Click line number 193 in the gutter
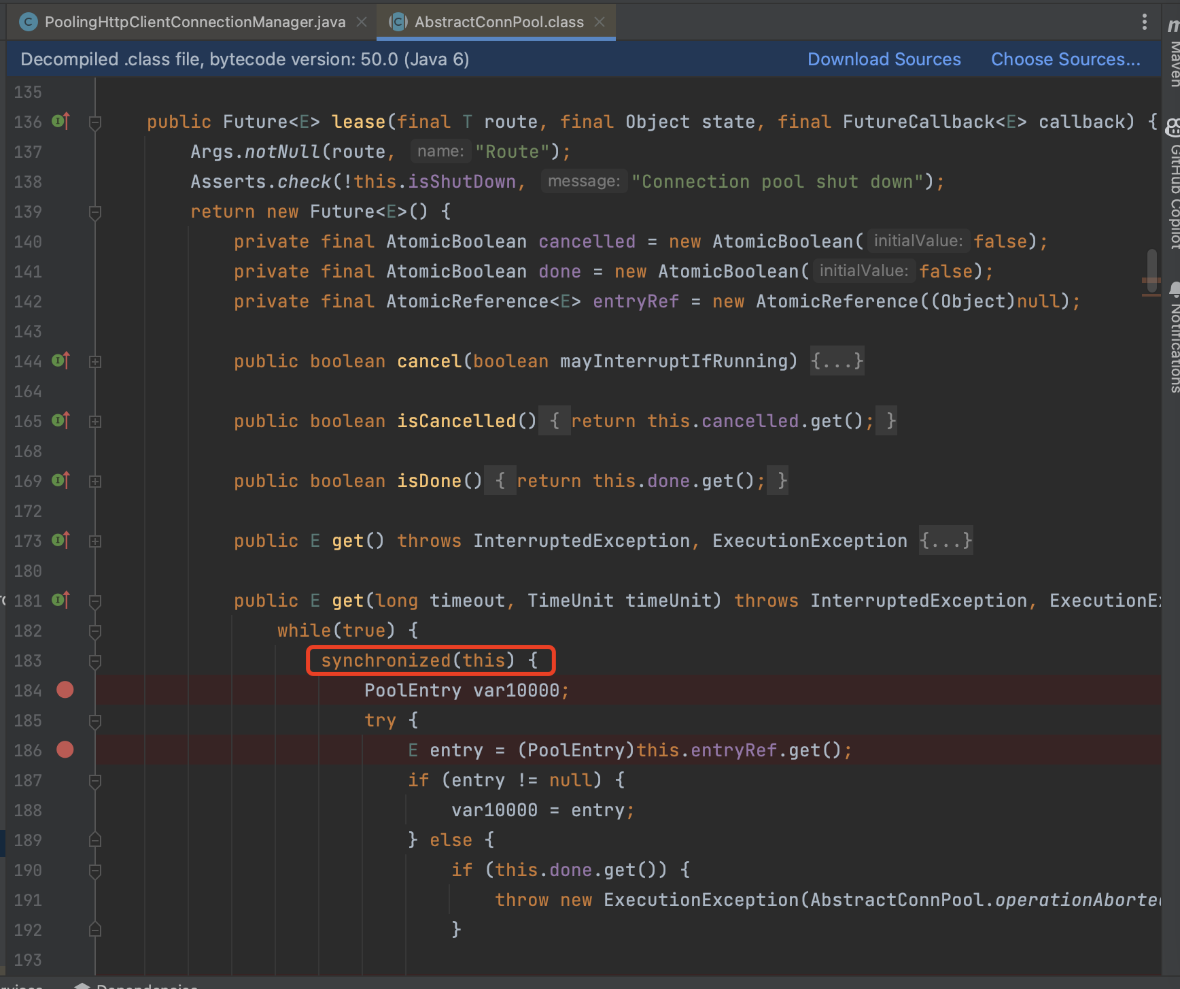The image size is (1180, 989). tap(28, 960)
